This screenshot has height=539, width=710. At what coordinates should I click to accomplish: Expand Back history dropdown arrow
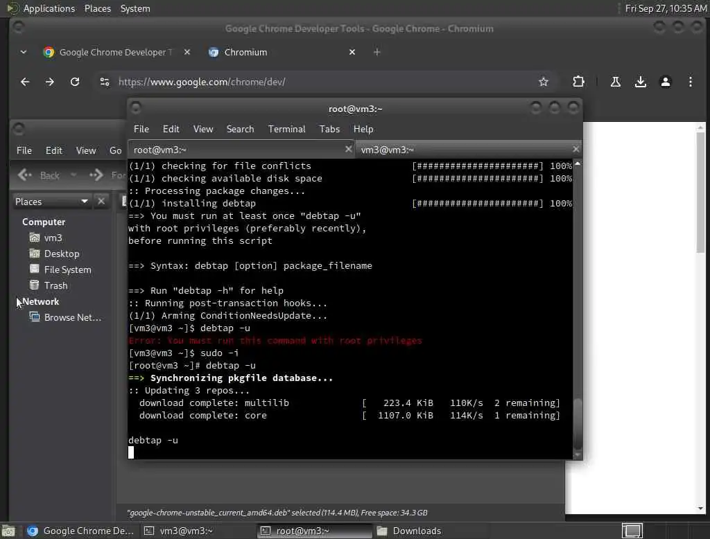click(x=73, y=175)
